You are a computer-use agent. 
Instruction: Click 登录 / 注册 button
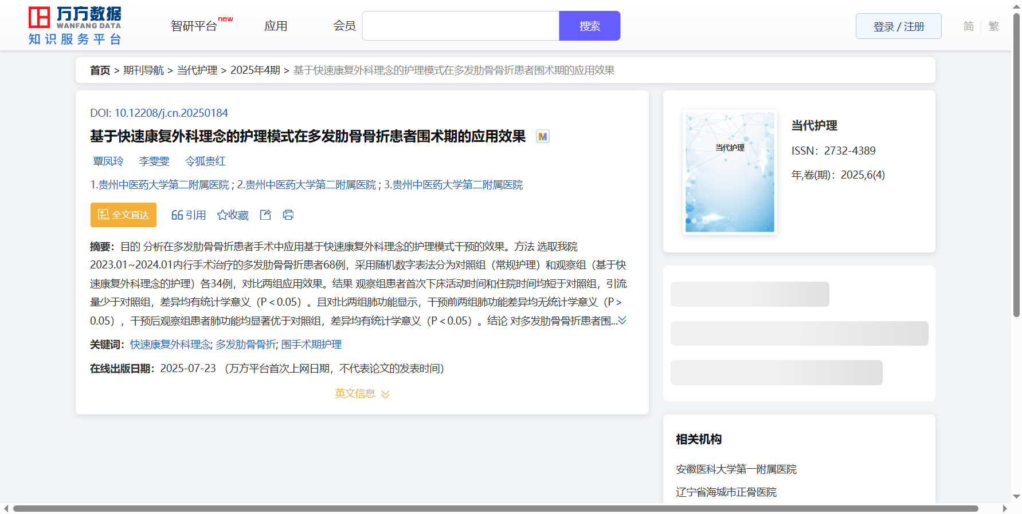pyautogui.click(x=898, y=26)
